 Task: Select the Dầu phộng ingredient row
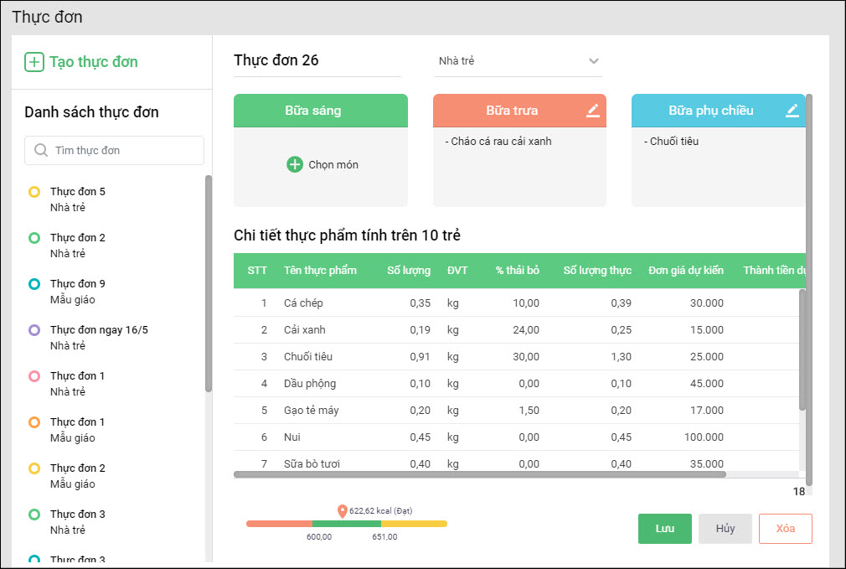pyautogui.click(x=516, y=384)
